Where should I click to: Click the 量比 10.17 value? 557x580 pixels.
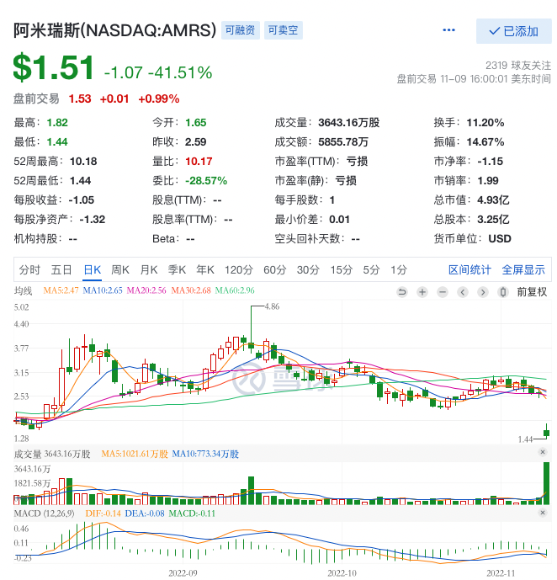tap(199, 162)
